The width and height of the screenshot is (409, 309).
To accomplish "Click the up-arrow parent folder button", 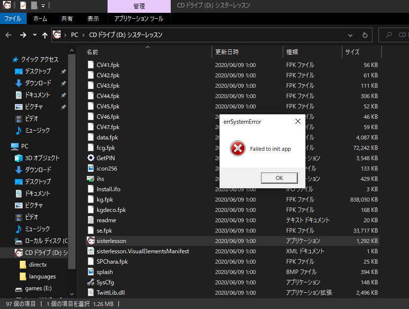I will [x=45, y=35].
